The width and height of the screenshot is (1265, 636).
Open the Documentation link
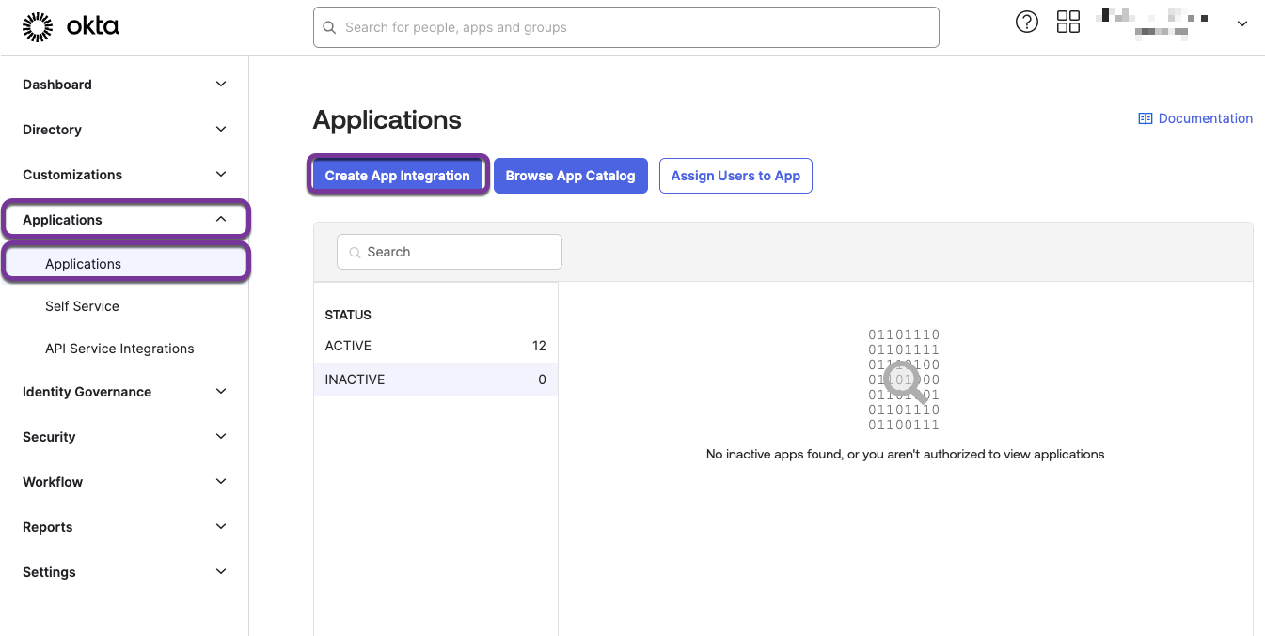(1205, 118)
